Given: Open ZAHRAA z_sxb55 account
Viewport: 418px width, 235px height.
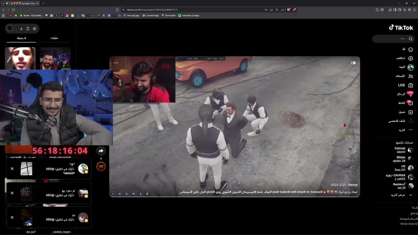Looking at the screenshot, I should (400, 177).
